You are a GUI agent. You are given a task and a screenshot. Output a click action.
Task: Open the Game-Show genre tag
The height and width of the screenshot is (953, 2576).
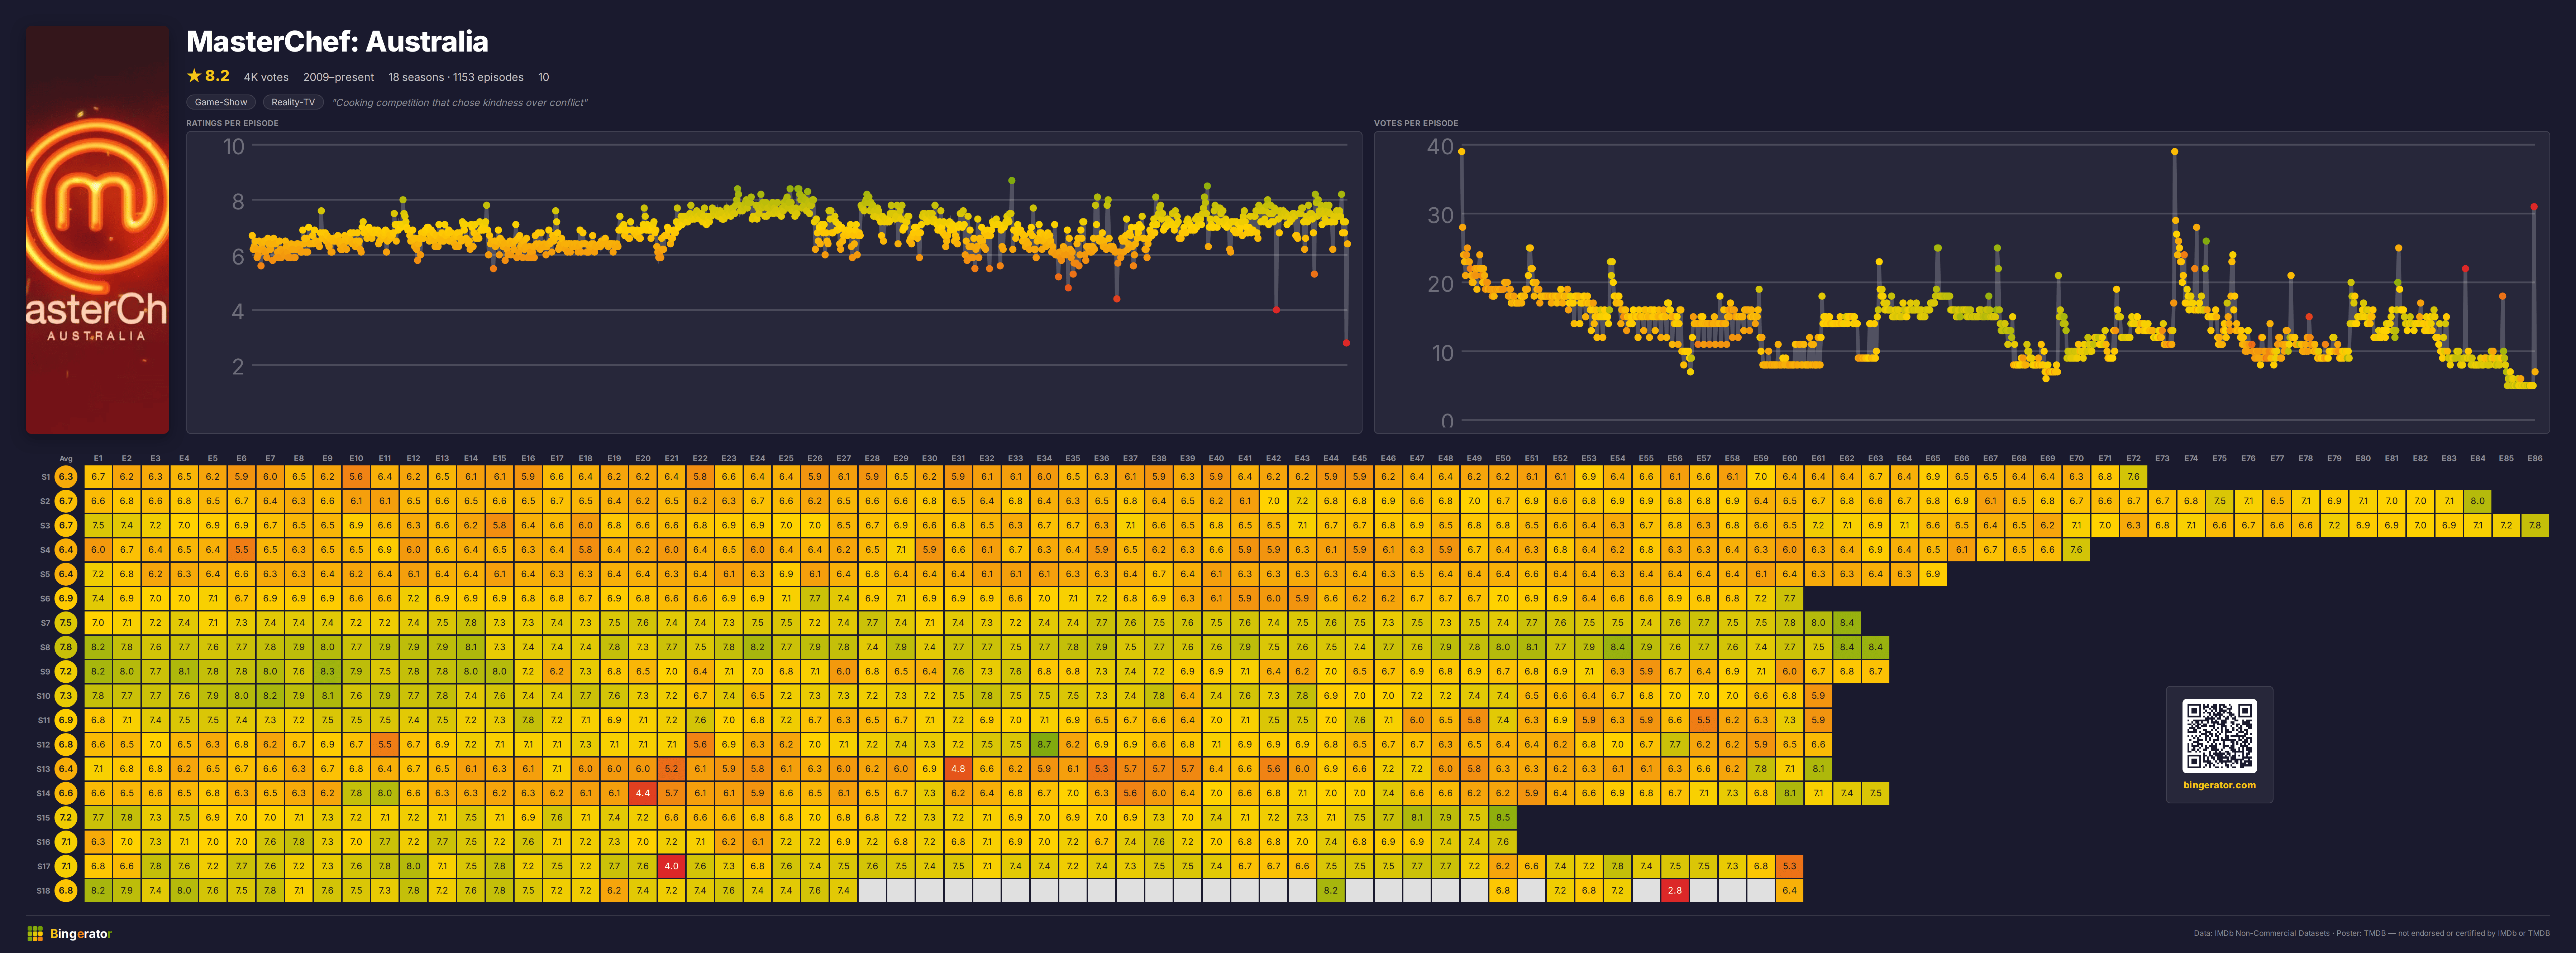point(221,102)
